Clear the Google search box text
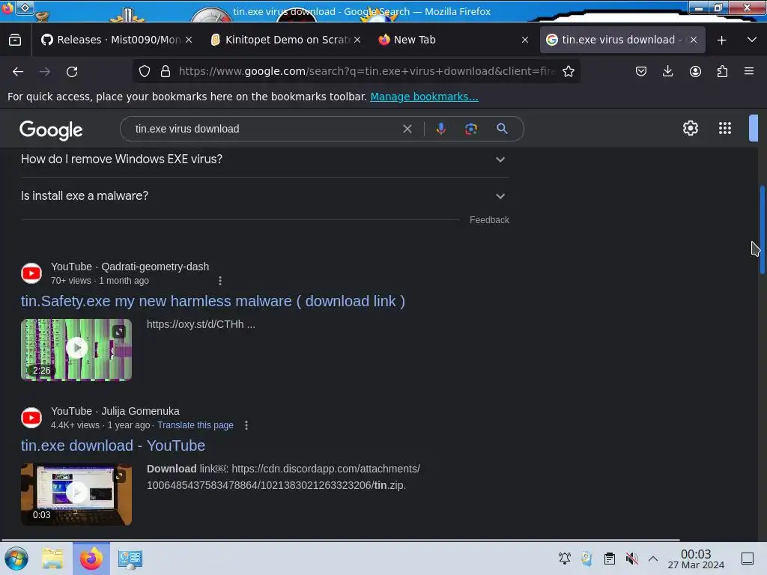Viewport: 767px width, 575px height. (407, 129)
